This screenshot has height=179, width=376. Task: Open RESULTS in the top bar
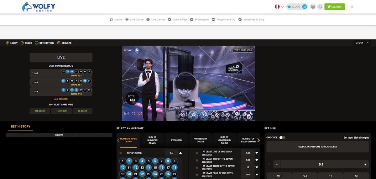click(x=64, y=43)
